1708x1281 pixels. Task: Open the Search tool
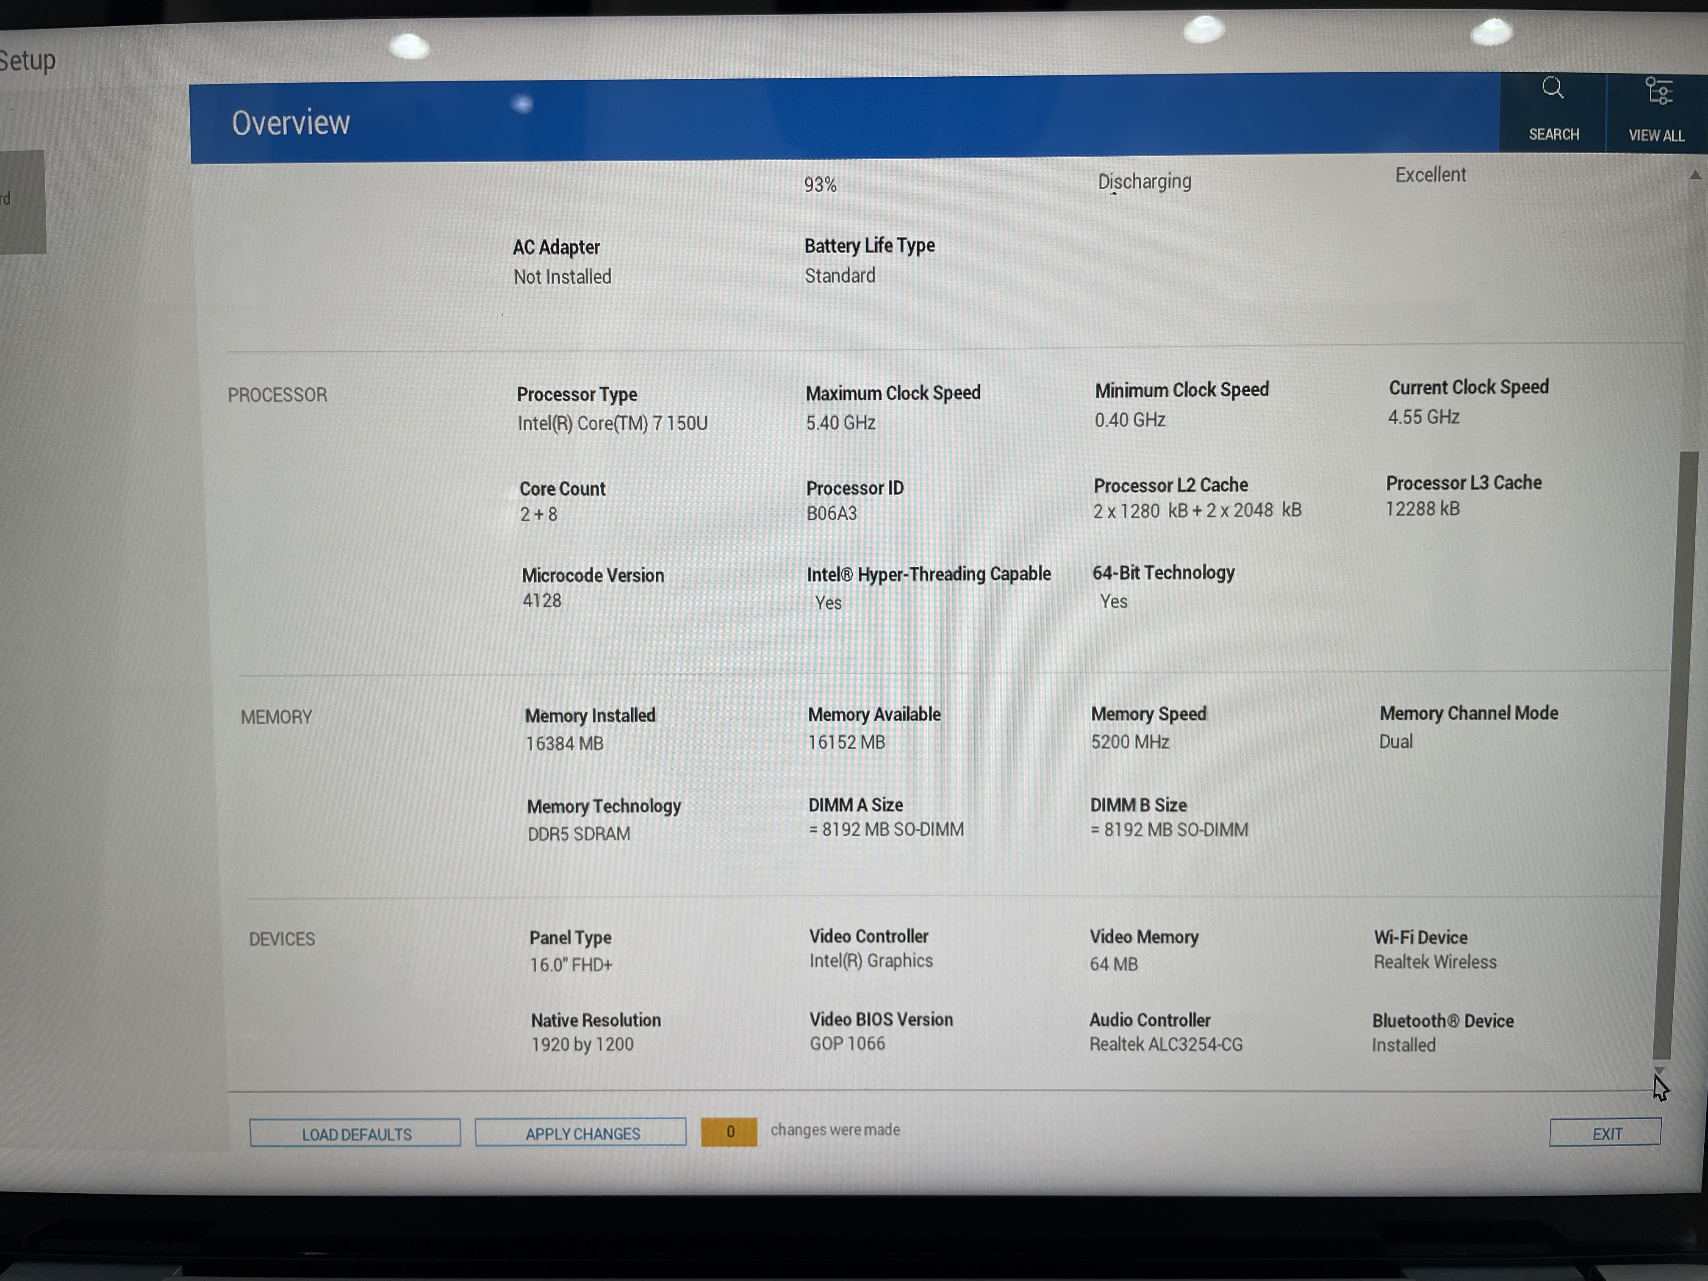(x=1553, y=112)
